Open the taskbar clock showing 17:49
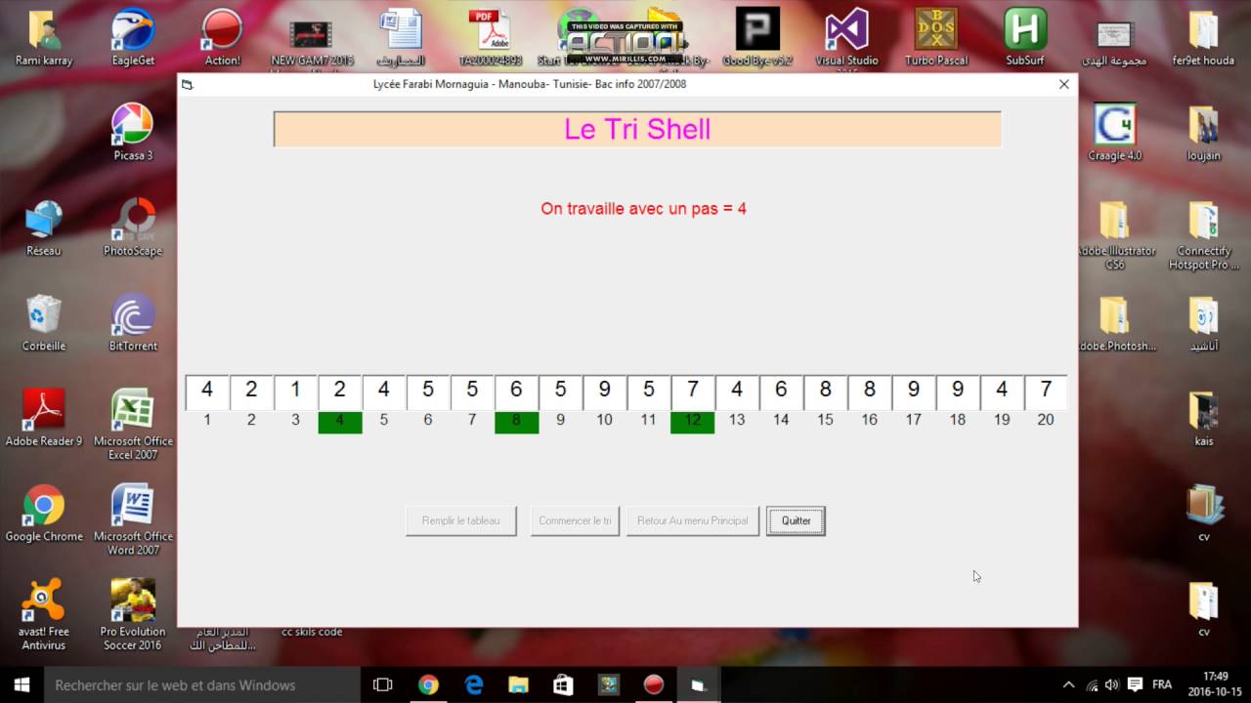The width and height of the screenshot is (1251, 703). click(x=1215, y=684)
